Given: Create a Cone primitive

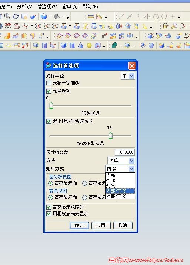Looking at the screenshot, I should 81,45.
